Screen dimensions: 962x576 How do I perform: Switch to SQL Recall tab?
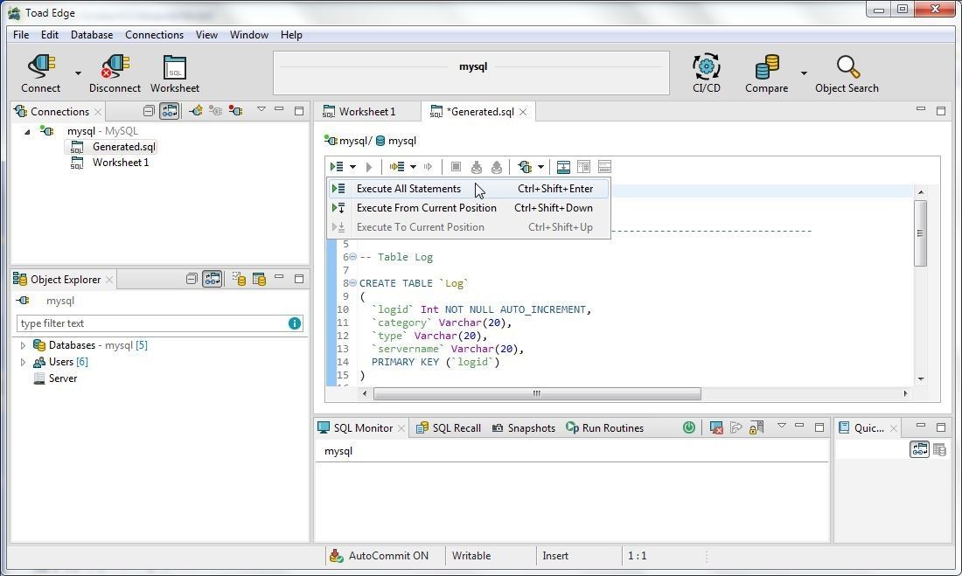pos(449,427)
